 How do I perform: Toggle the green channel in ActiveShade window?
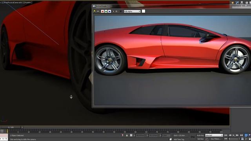click(x=106, y=11)
